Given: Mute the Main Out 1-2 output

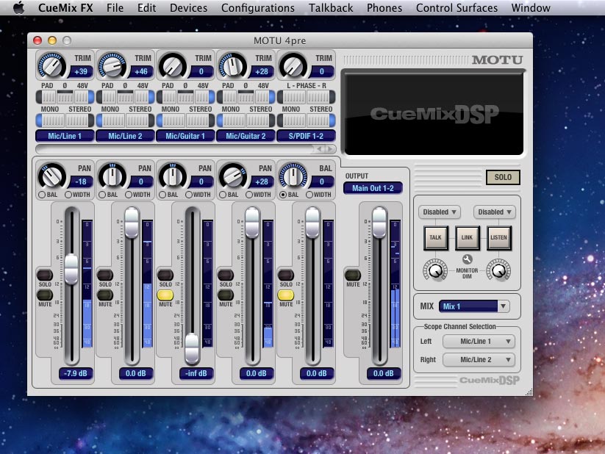Looking at the screenshot, I should (354, 275).
